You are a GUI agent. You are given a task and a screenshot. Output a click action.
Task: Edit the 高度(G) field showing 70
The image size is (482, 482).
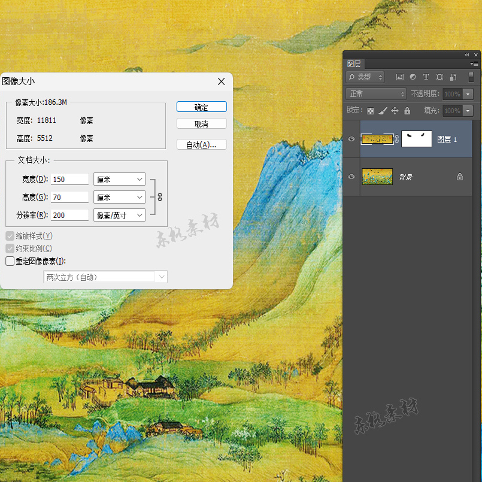(69, 197)
